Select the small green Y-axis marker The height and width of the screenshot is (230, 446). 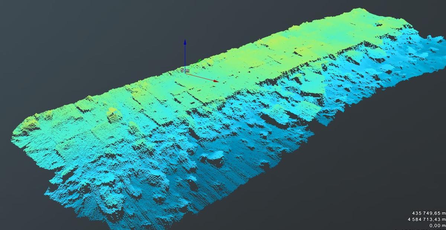pyautogui.click(x=200, y=60)
